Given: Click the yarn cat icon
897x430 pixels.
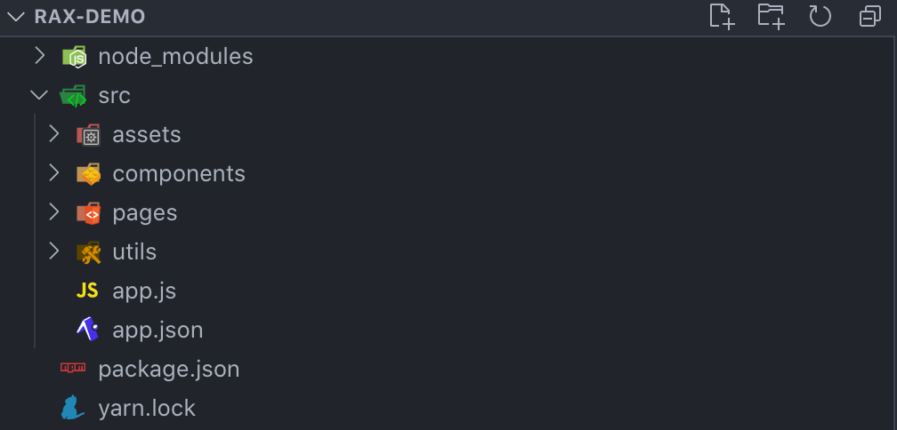Looking at the screenshot, I should point(73,408).
